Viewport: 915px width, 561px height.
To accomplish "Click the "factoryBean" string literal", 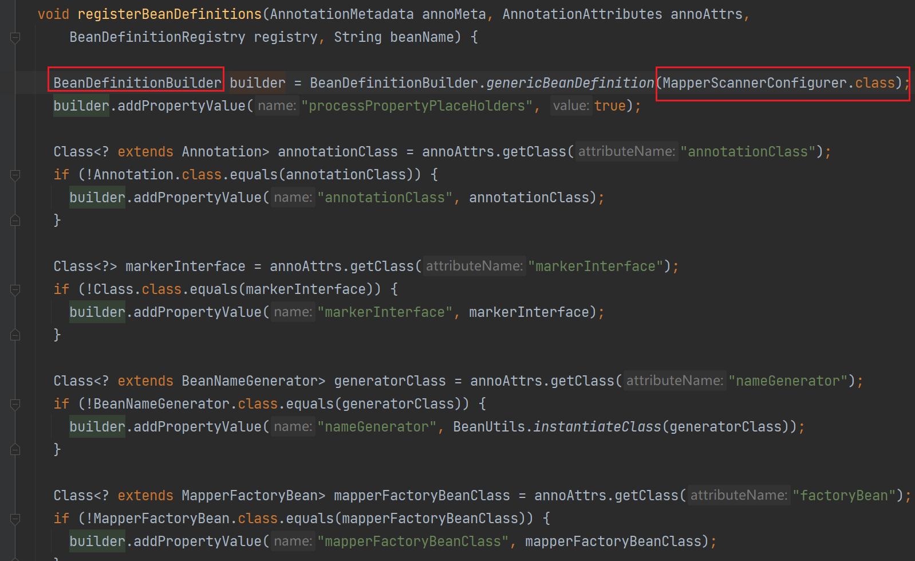I will (843, 496).
